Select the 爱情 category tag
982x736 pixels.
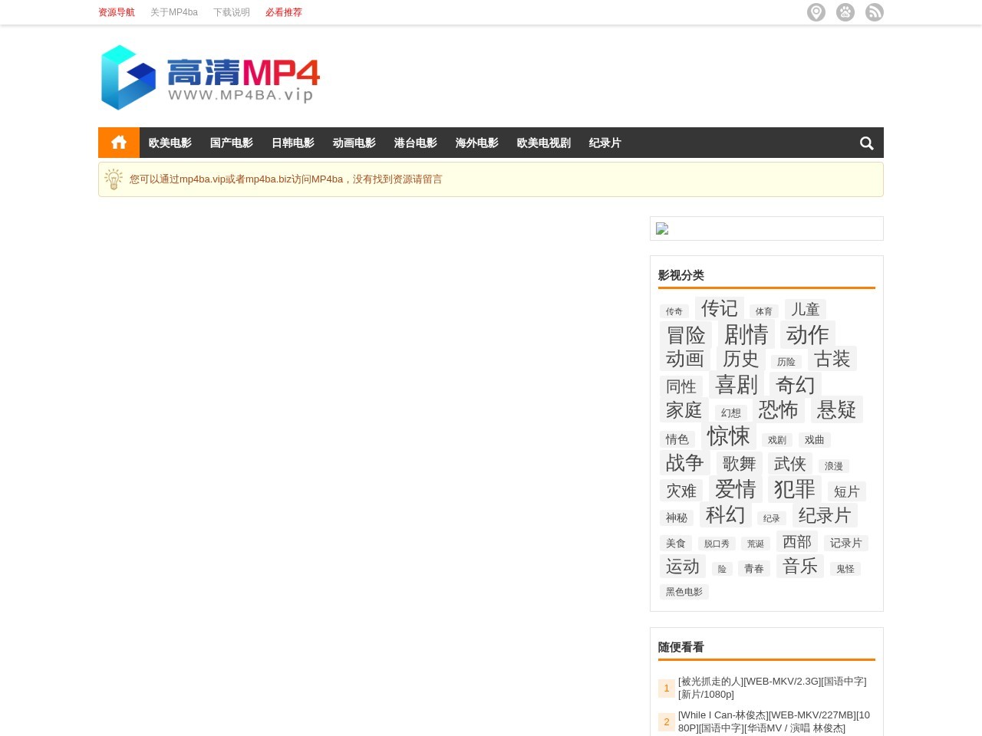736,488
